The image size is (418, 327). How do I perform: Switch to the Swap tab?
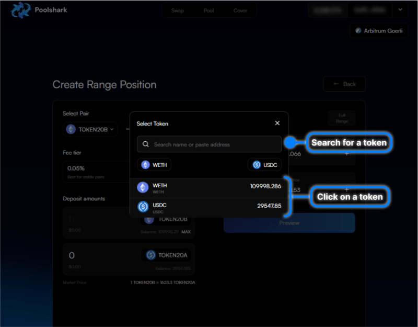[178, 10]
